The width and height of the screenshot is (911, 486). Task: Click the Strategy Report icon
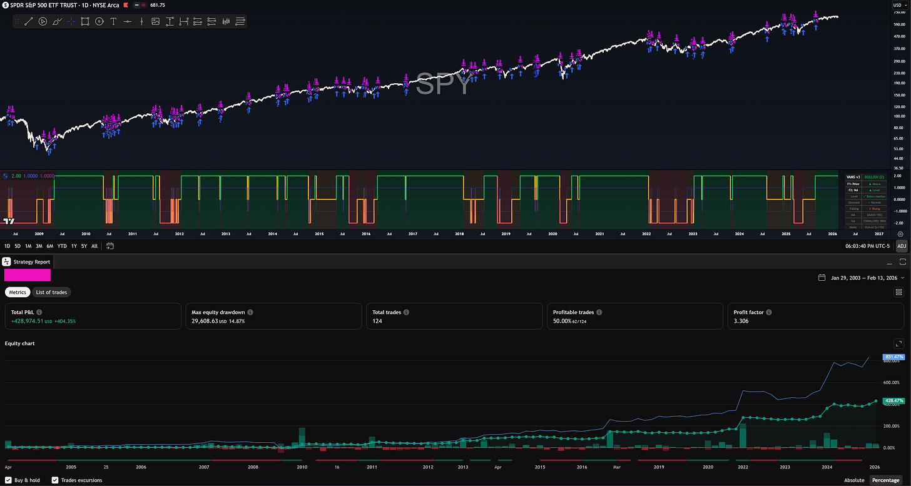(6, 262)
